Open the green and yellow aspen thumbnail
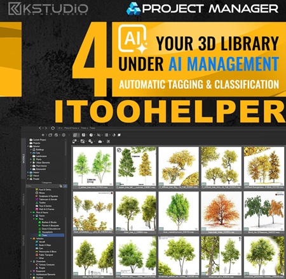This screenshot has height=279, width=286. tap(136, 166)
